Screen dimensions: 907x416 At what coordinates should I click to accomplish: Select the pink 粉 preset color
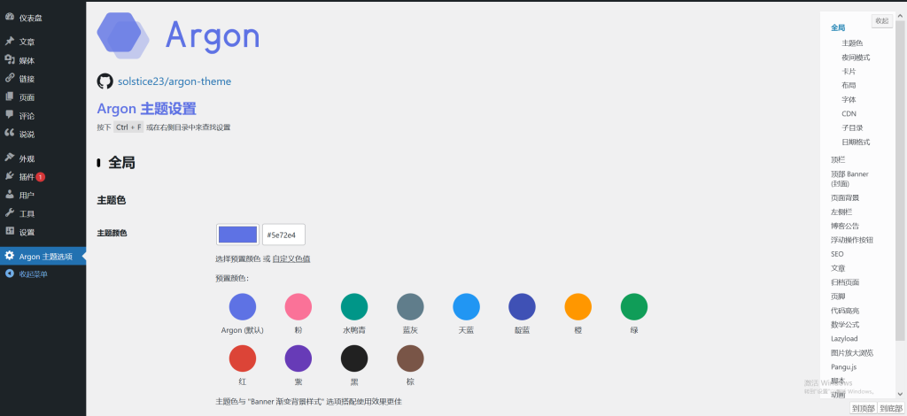click(x=298, y=307)
